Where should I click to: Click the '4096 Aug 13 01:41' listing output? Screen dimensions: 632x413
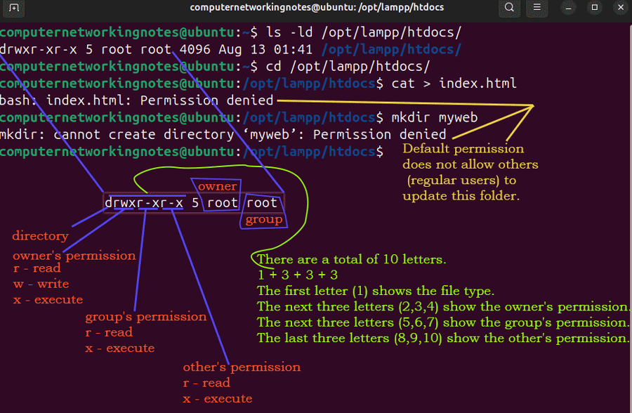point(246,50)
